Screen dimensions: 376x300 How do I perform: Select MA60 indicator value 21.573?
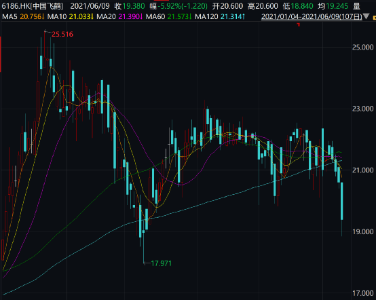click(x=178, y=16)
